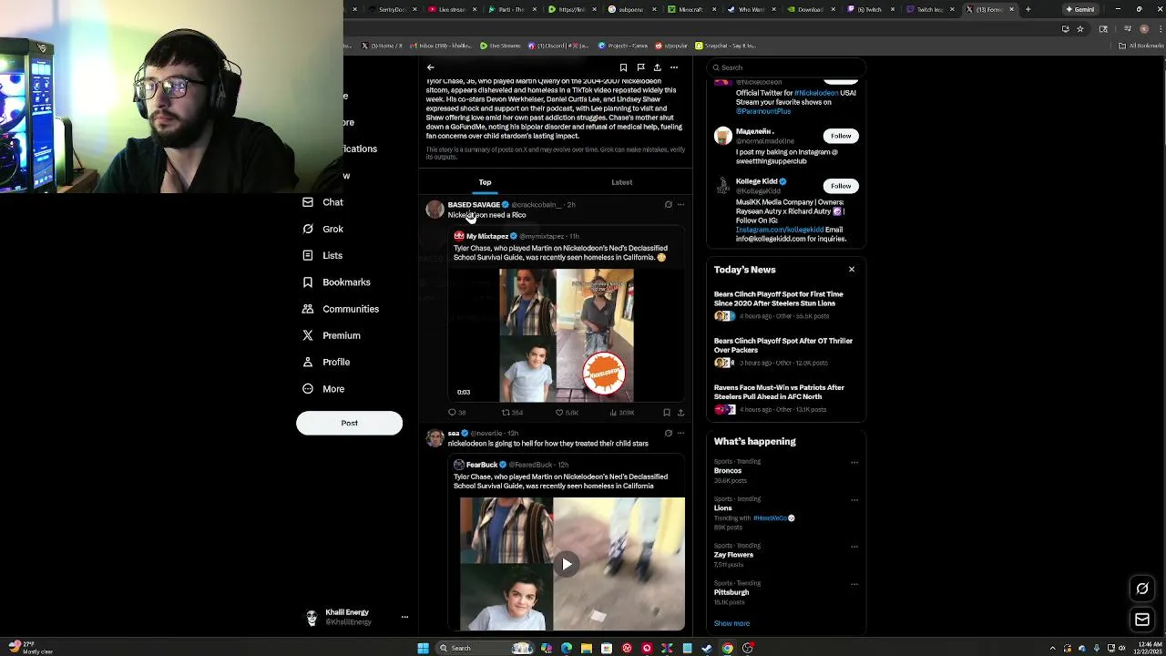Image resolution: width=1166 pixels, height=656 pixels.
Task: Click the Grok icon on BASED SAVAGE's post
Action: pyautogui.click(x=668, y=205)
